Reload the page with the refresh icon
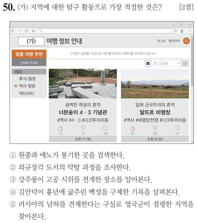The width and height of the screenshot is (197, 223). click(x=26, y=31)
